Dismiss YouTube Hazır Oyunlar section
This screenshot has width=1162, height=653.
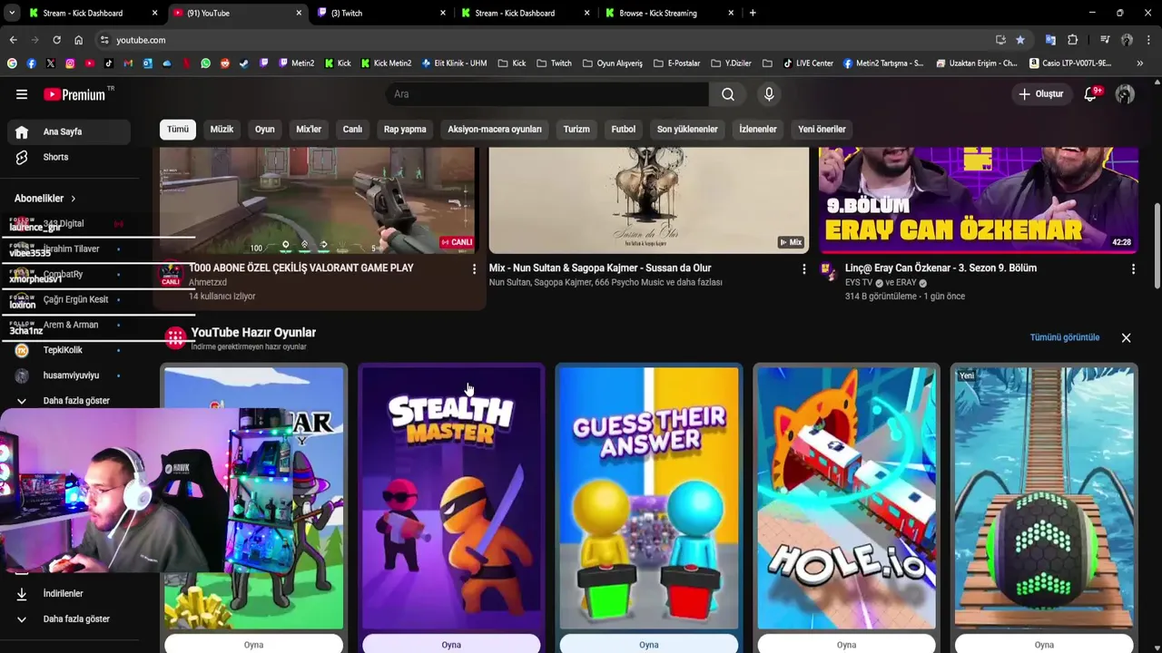[1126, 337]
